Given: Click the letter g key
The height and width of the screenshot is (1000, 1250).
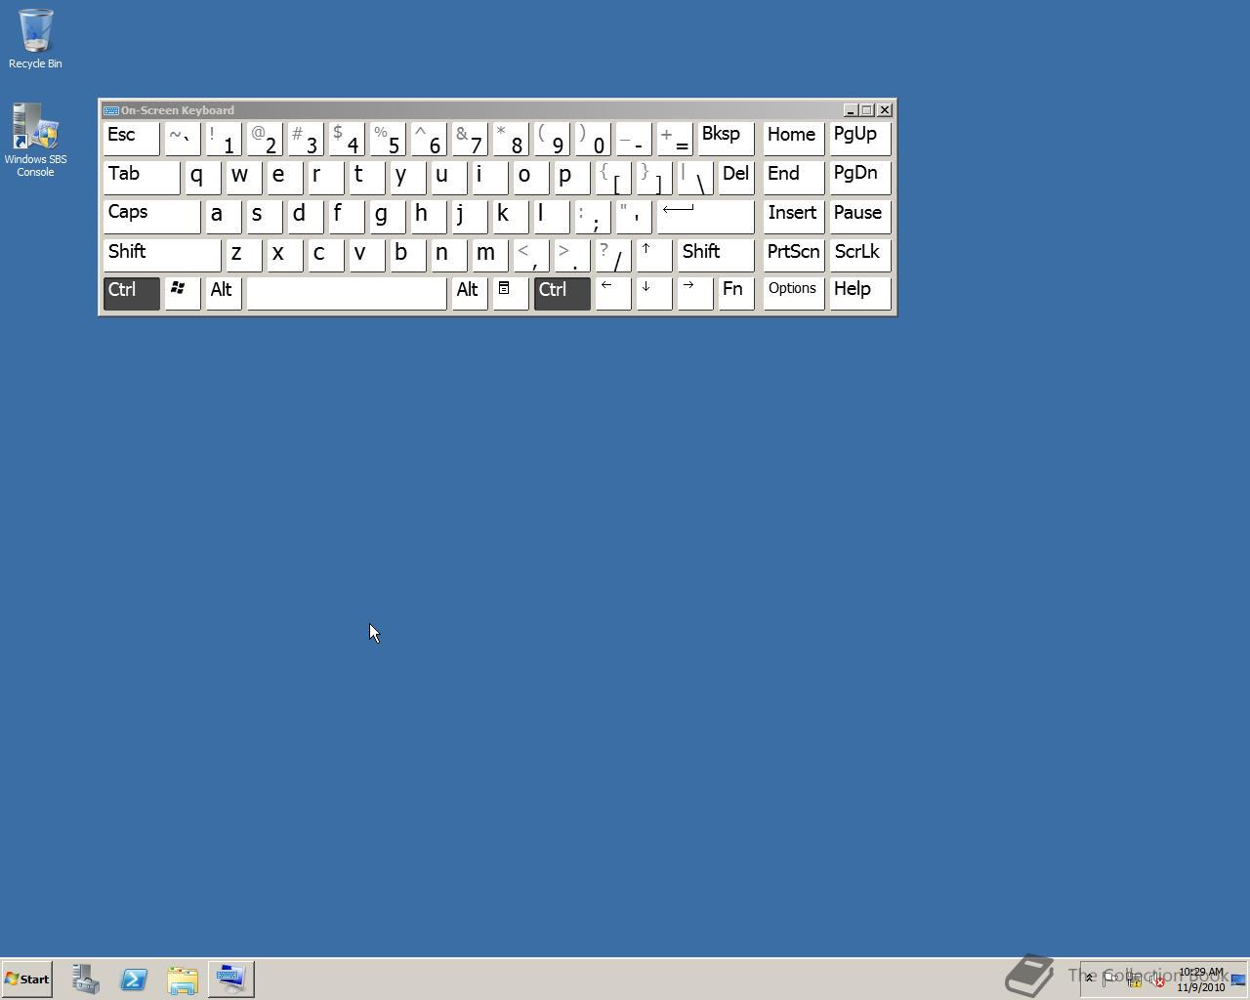Looking at the screenshot, I should 388,216.
